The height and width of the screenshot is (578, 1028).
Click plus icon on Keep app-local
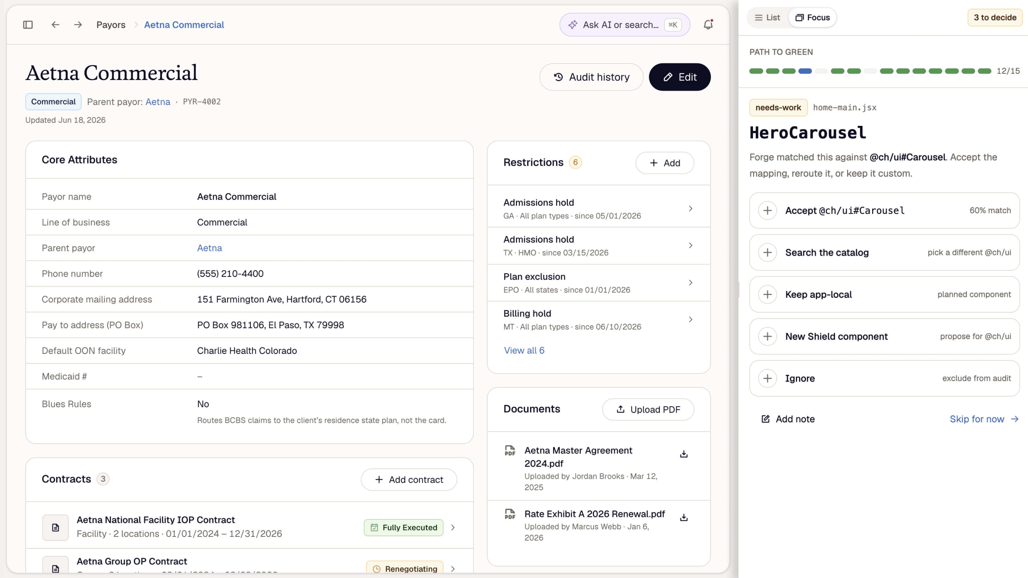767,294
